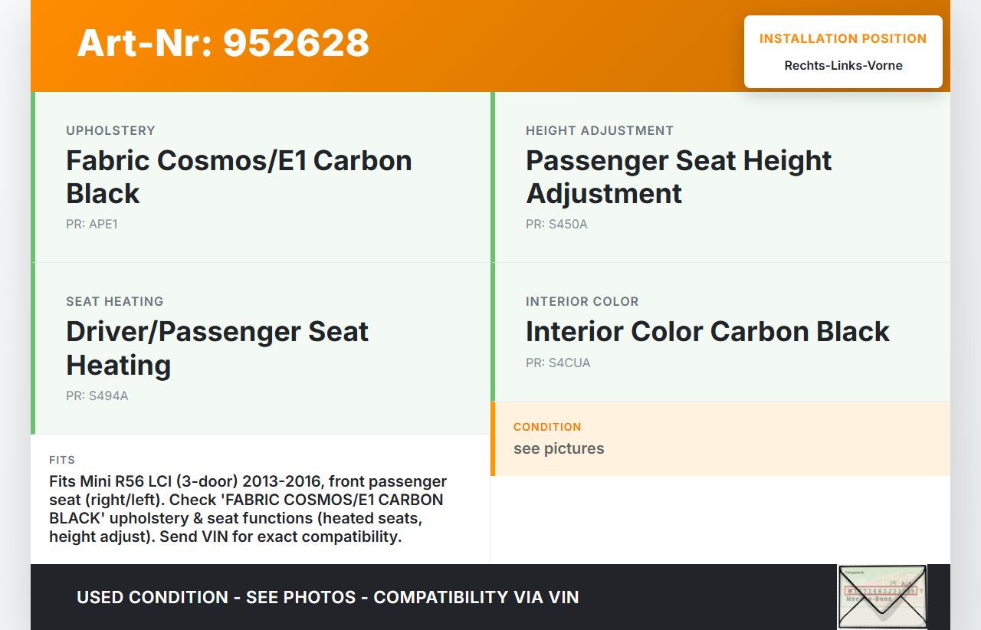Click the INTERIOR COLOR section label

click(582, 302)
